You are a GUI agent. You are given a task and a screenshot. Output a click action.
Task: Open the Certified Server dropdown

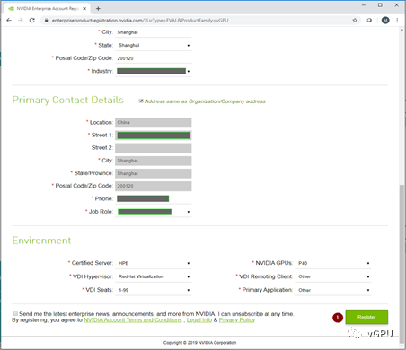pyautogui.click(x=154, y=263)
